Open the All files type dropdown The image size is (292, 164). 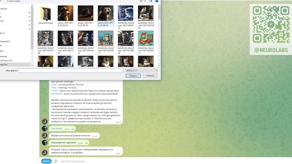[141, 71]
